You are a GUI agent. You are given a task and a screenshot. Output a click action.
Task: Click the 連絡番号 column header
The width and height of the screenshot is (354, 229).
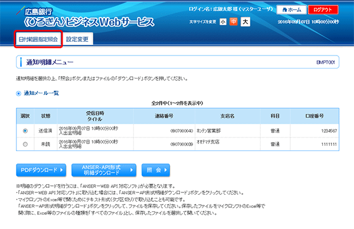(x=164, y=116)
